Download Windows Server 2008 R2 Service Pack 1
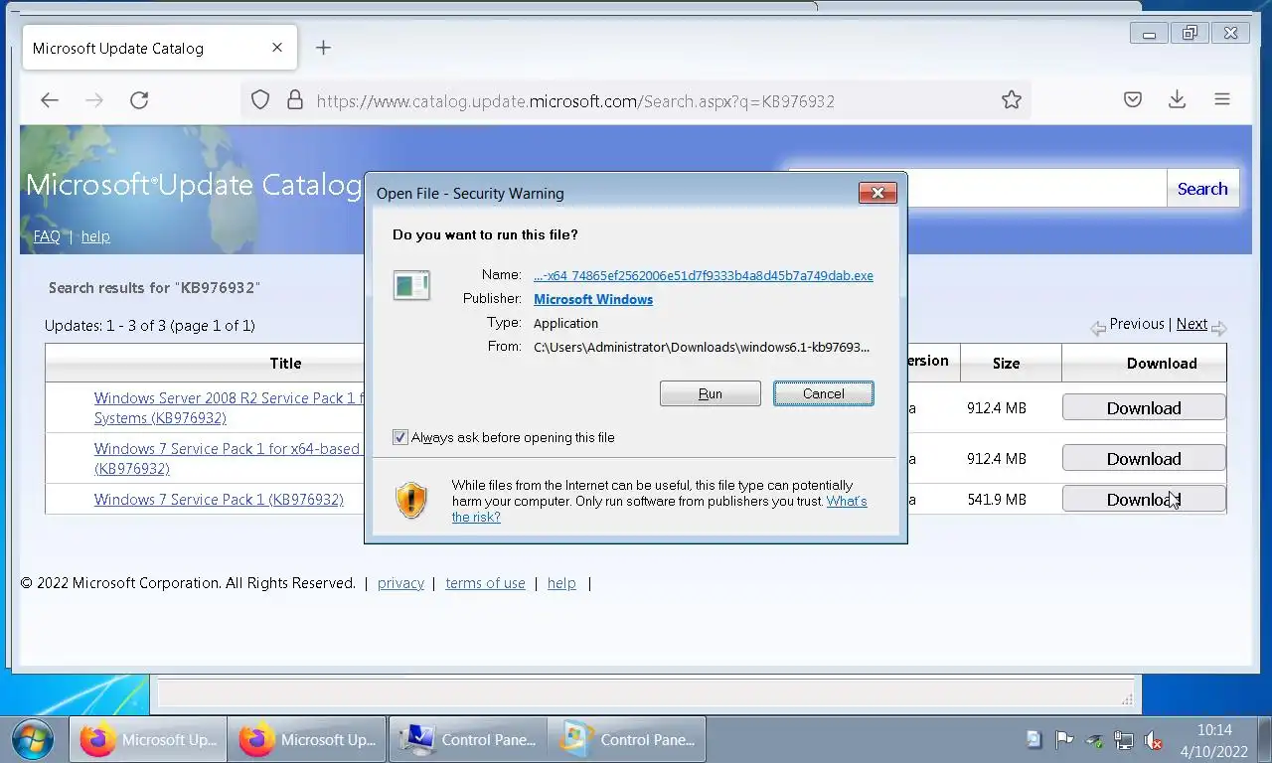This screenshot has height=763, width=1272. (x=1144, y=407)
